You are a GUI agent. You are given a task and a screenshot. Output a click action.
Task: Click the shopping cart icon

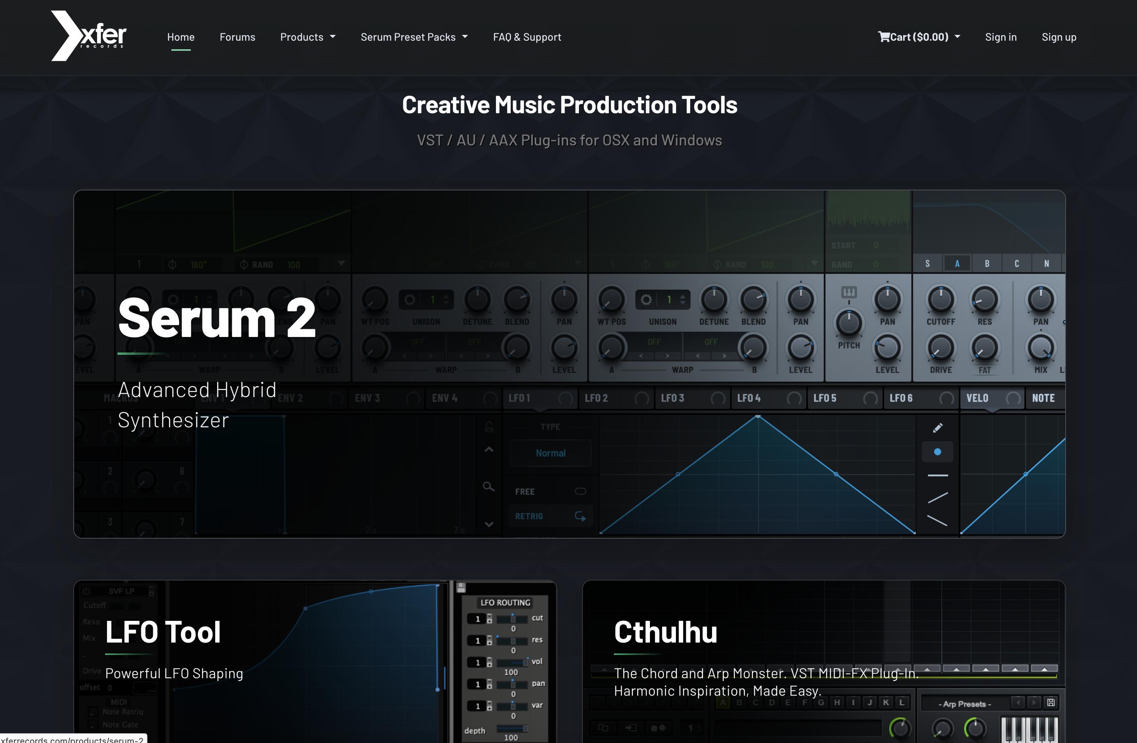coord(883,37)
